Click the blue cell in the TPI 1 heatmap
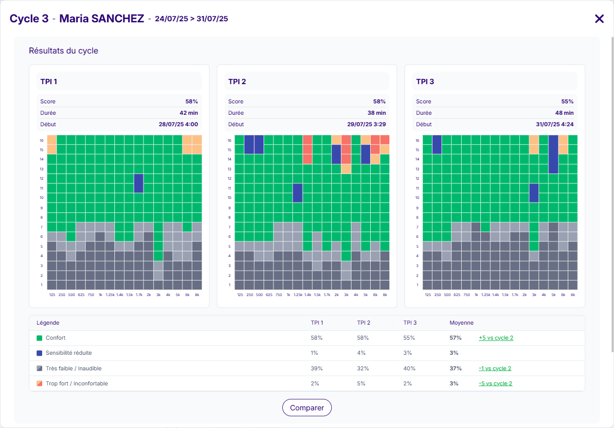This screenshot has height=428, width=614. click(x=138, y=183)
